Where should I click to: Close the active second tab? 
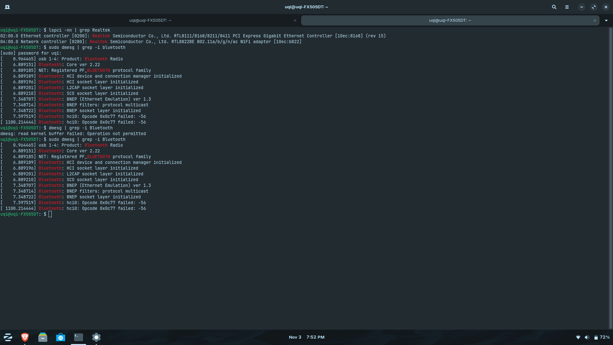pyautogui.click(x=595, y=20)
